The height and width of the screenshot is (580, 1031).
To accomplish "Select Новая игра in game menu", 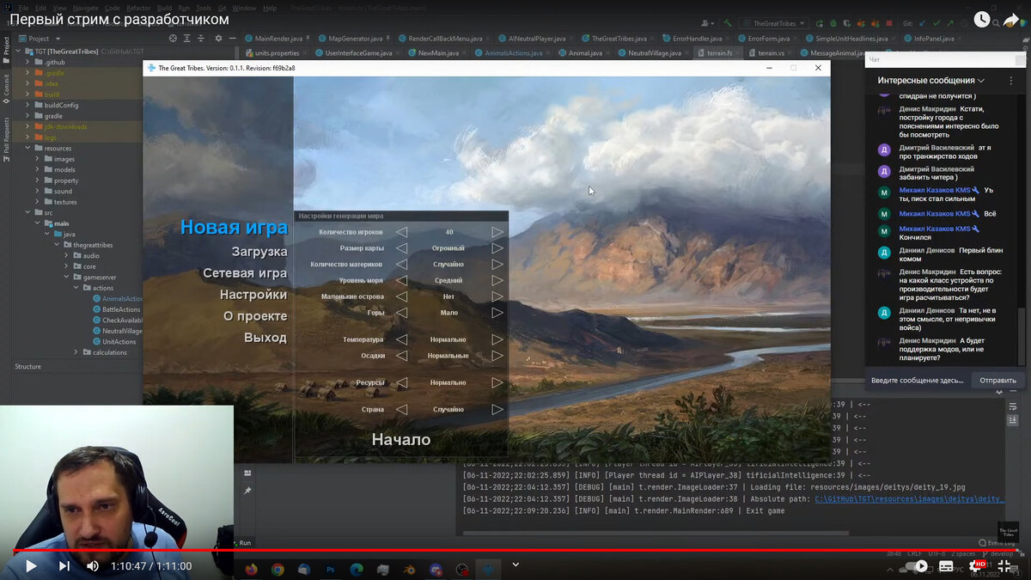I will (234, 228).
